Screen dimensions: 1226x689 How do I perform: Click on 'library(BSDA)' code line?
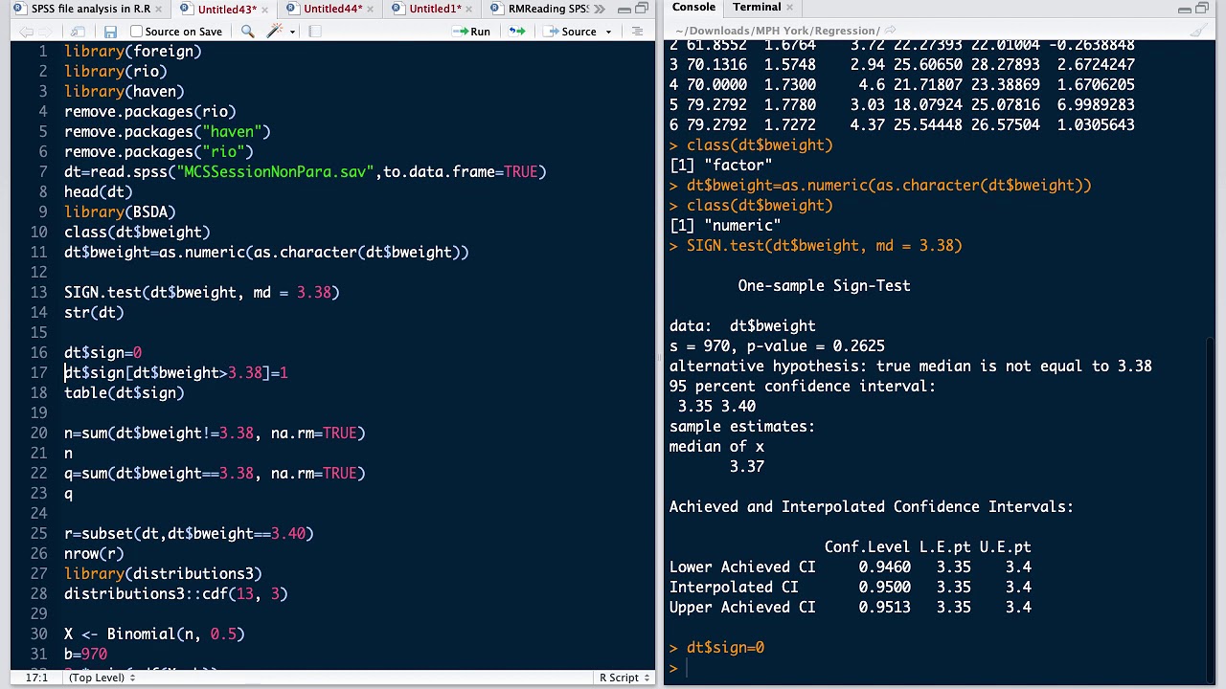click(120, 212)
